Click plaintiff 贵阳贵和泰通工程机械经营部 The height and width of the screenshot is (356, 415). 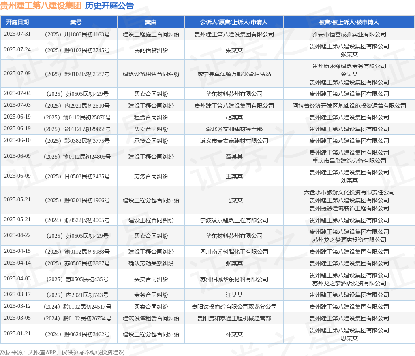pyautogui.click(x=234, y=318)
